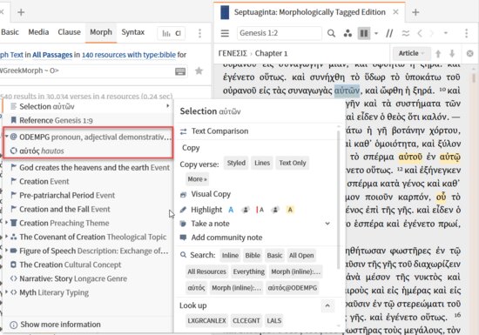Screen dimensions: 479x335
Task: Open the visual filters three-dots cluster icon
Action: [347, 33]
